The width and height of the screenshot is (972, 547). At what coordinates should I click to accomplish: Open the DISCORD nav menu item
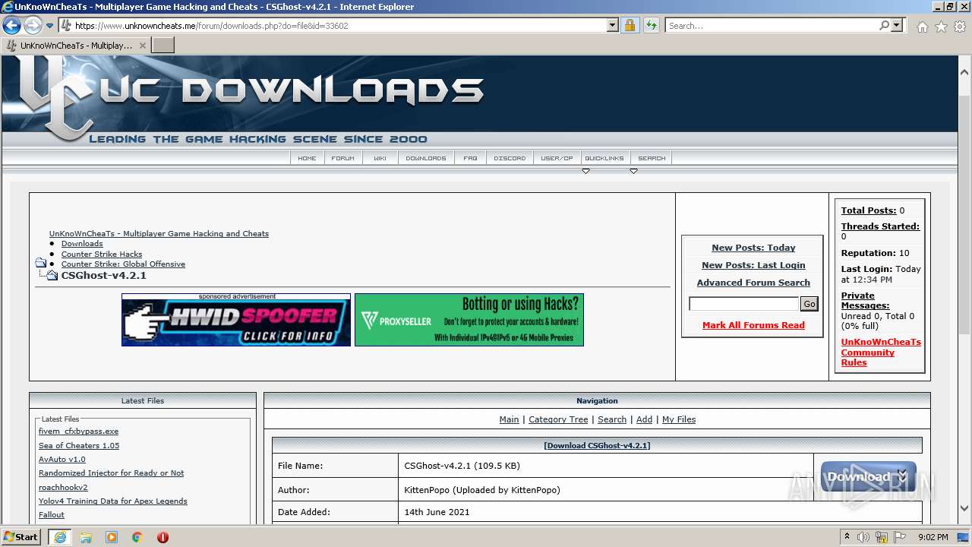pyautogui.click(x=510, y=158)
